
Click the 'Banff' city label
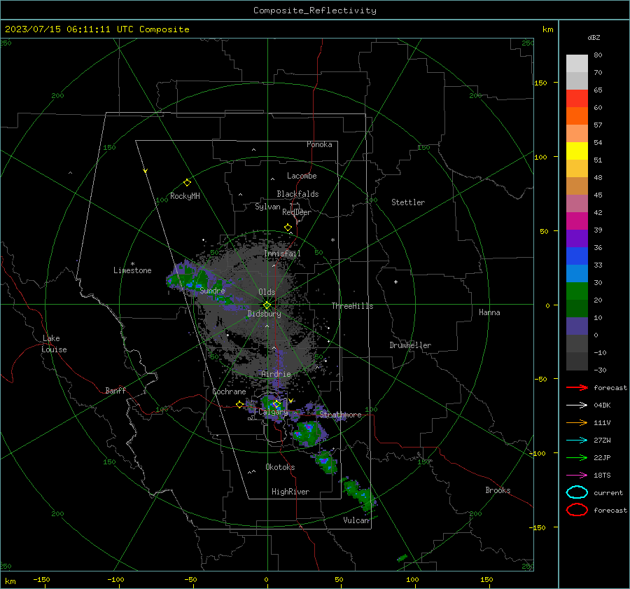click(115, 391)
